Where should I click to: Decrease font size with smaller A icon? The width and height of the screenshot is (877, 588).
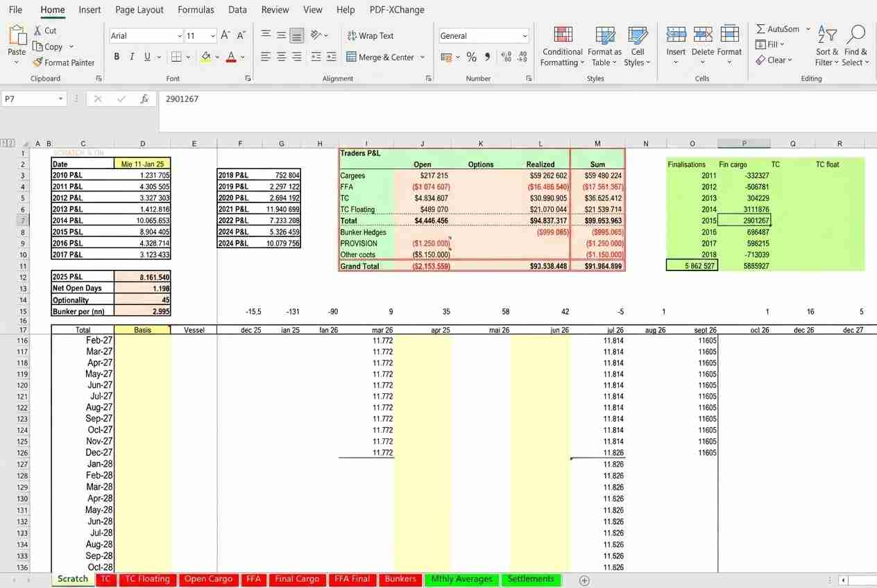click(241, 35)
